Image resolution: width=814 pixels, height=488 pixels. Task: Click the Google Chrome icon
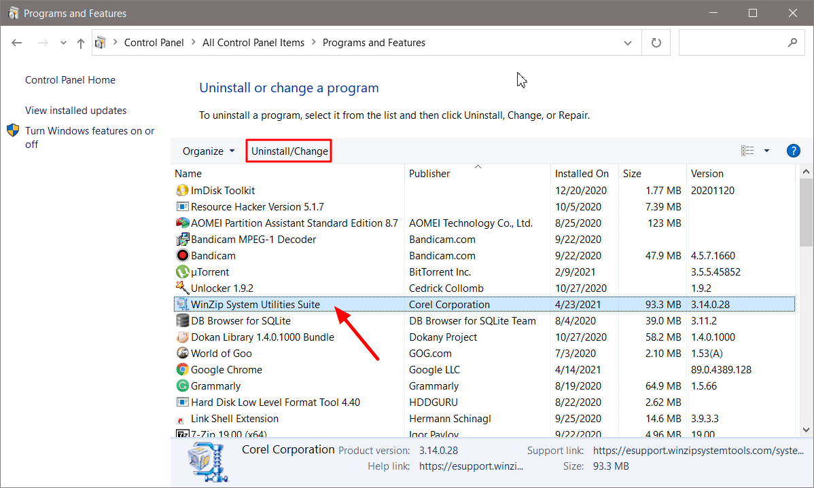[x=181, y=369]
